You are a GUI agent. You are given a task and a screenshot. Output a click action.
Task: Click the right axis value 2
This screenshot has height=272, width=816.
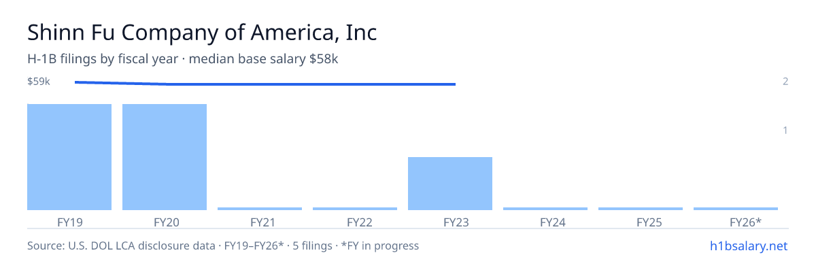pyautogui.click(x=785, y=82)
